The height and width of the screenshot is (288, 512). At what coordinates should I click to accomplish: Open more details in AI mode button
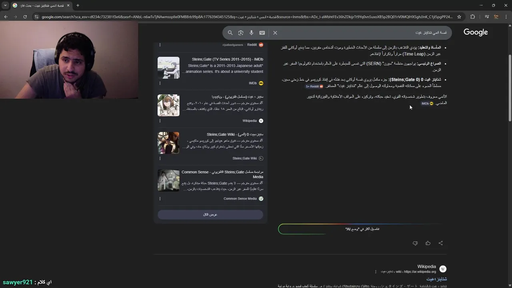362,229
